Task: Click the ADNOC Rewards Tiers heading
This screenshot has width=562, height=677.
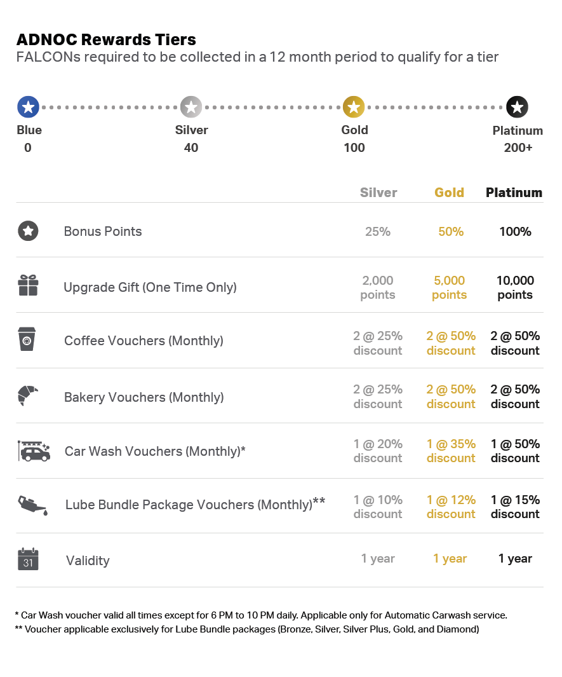Action: 106,39
